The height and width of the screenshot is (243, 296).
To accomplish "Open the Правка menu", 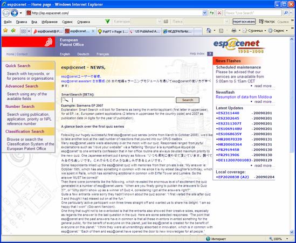I will coord(22,22).
